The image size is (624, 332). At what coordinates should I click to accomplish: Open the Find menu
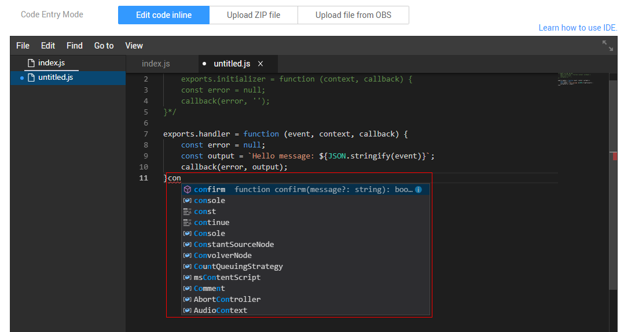pos(75,46)
